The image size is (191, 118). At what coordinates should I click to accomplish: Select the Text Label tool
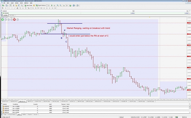coord(26,8)
